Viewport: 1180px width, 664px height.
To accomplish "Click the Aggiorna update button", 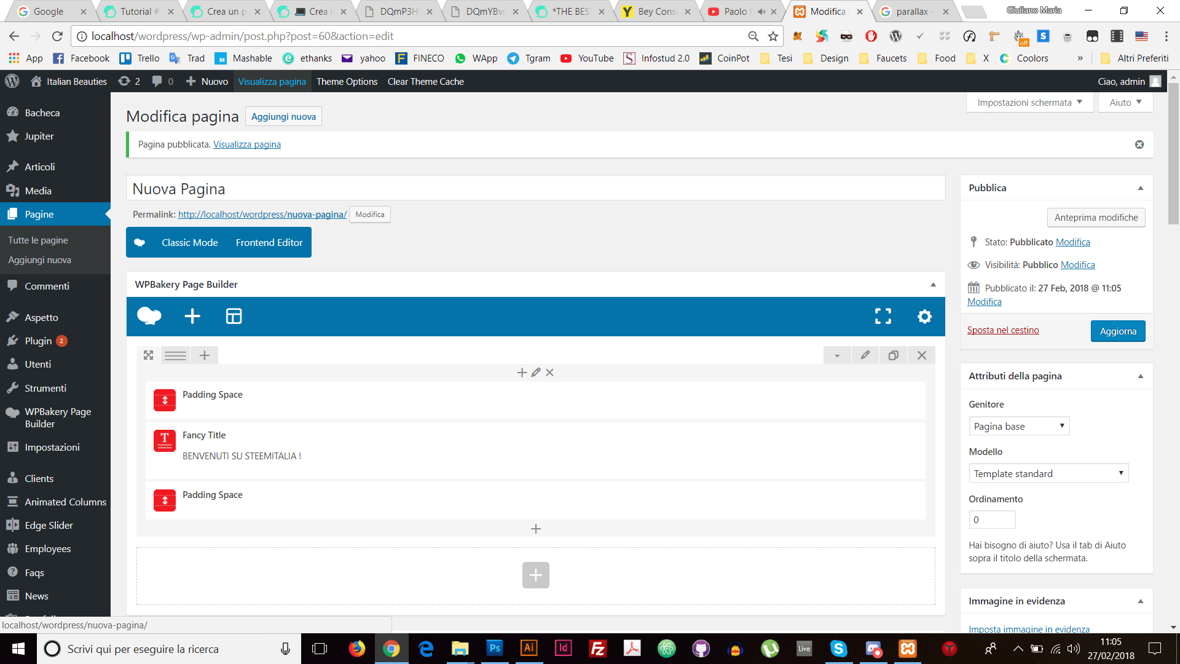I will click(1117, 331).
